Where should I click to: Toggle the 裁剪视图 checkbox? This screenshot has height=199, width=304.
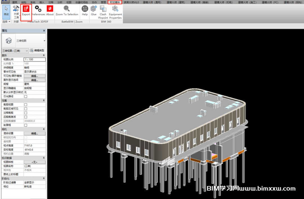(x=26, y=105)
